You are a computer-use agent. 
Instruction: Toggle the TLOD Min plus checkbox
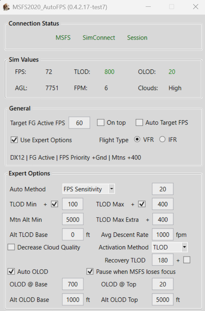(54, 204)
